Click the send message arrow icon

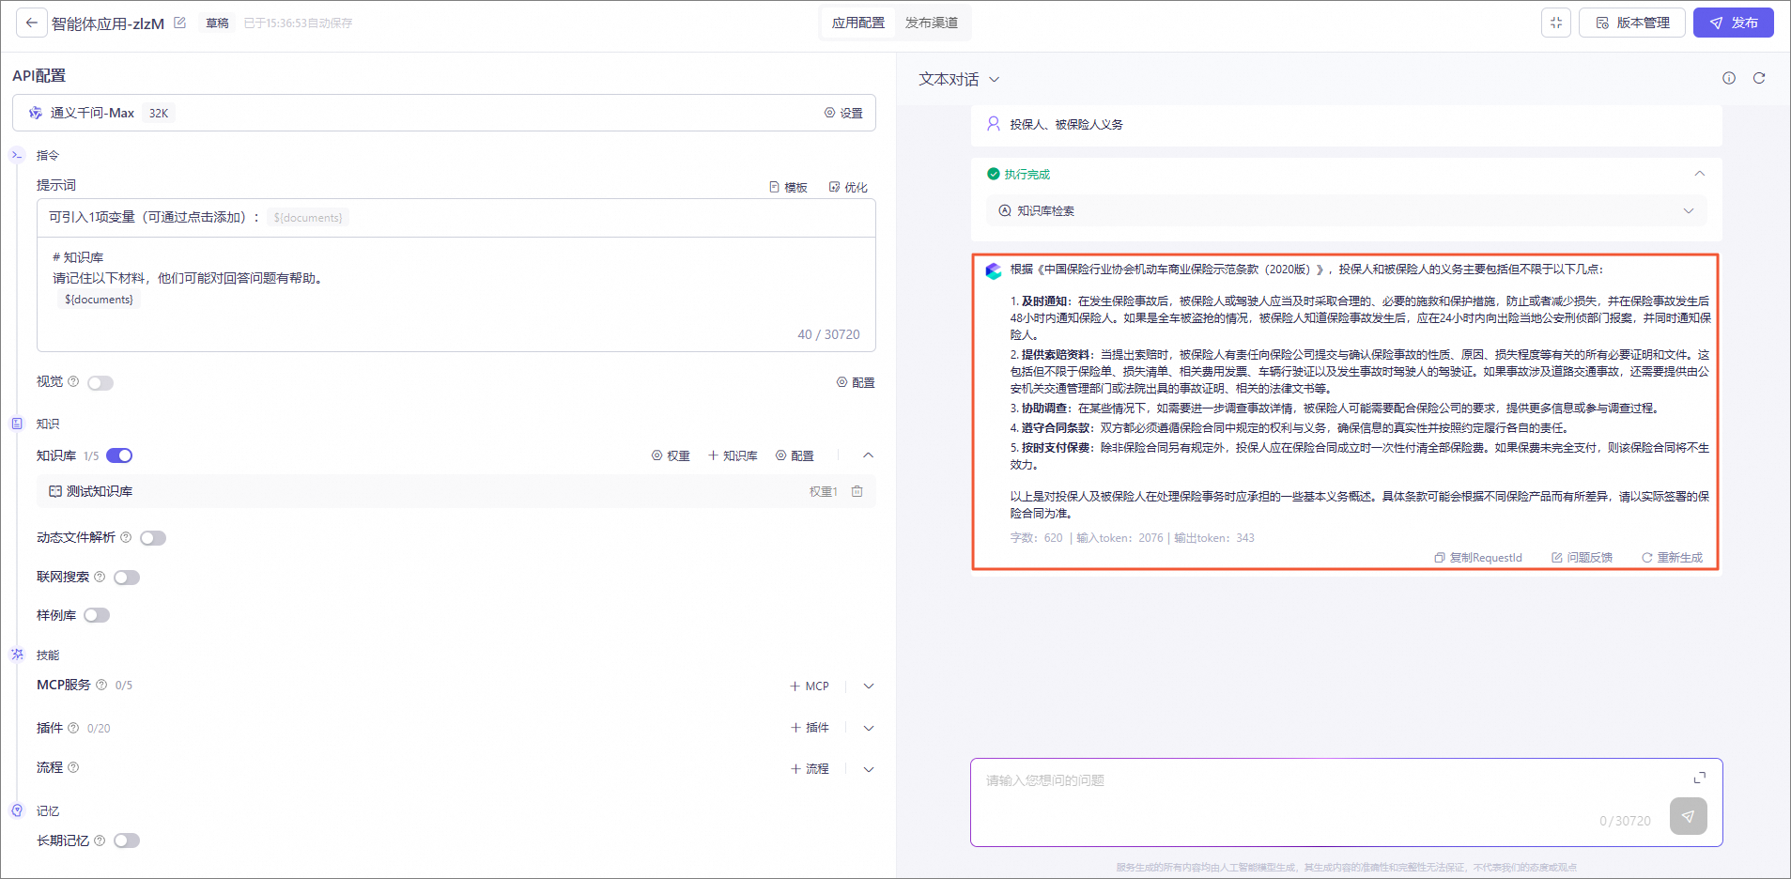1689,816
